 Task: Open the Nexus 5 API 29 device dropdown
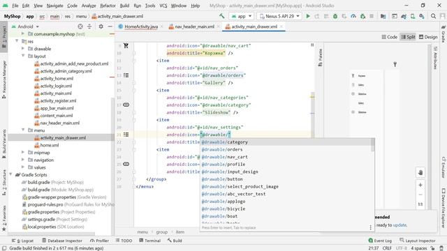279,16
